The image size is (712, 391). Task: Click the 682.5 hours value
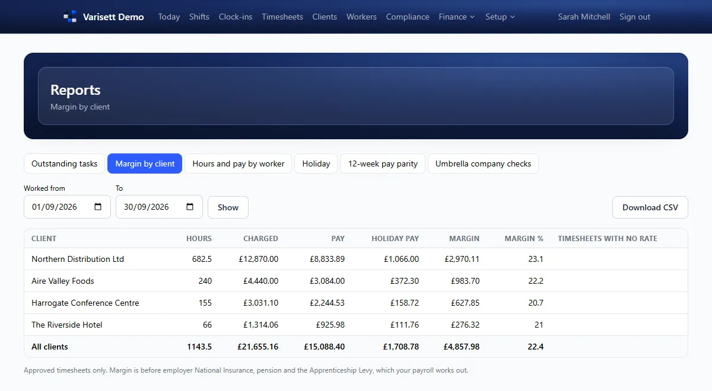click(x=201, y=259)
